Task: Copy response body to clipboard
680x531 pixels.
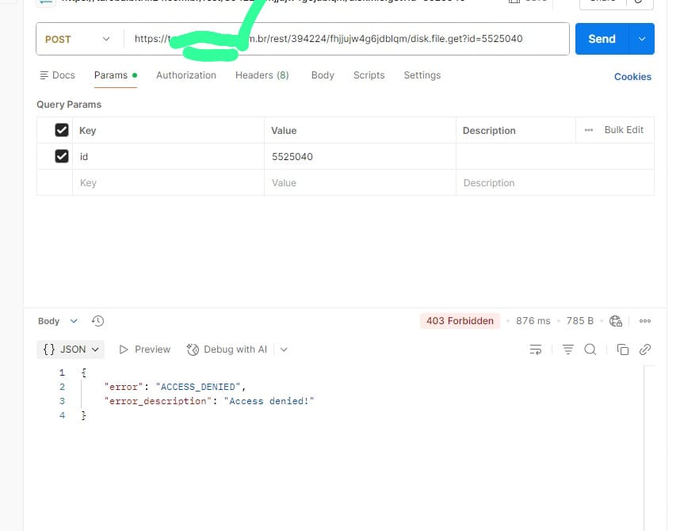Action: point(623,350)
